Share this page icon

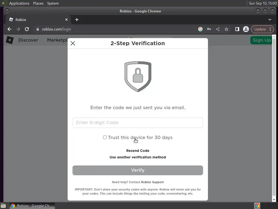coord(218,29)
